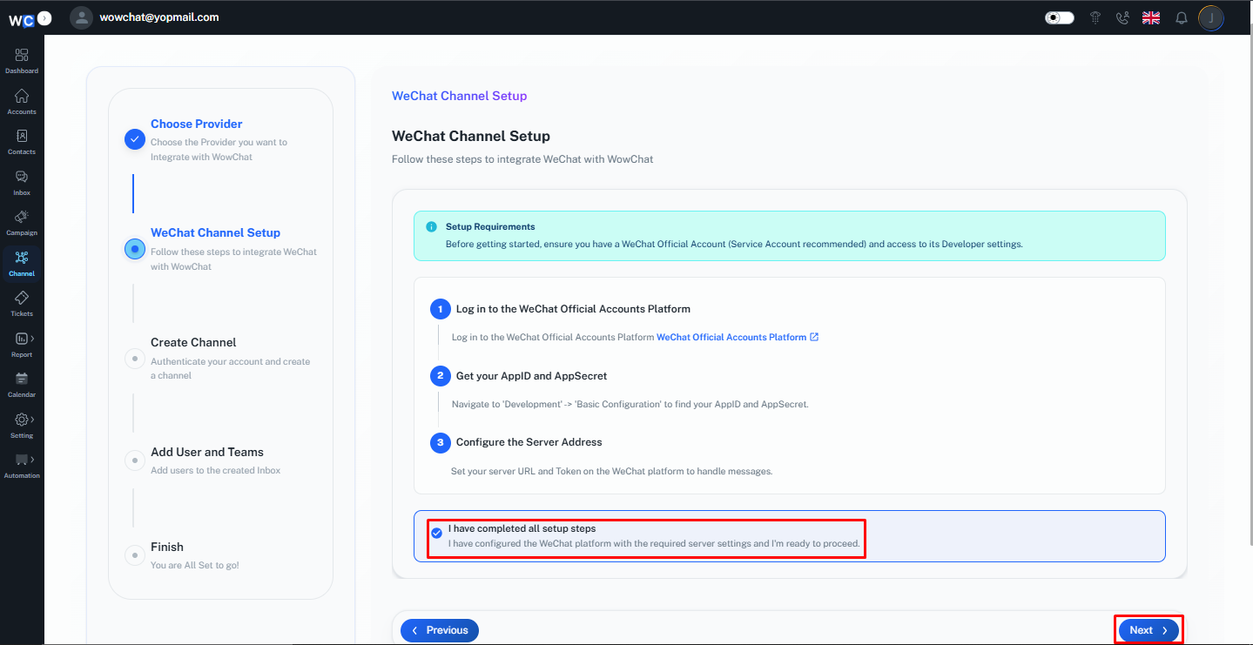
Task: Click the bold black WeChat Channel Setup heading
Action: click(471, 136)
